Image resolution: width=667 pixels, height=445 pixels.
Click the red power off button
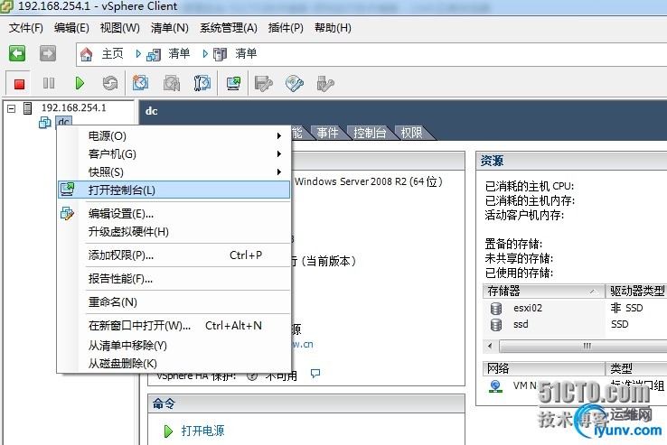pos(19,84)
